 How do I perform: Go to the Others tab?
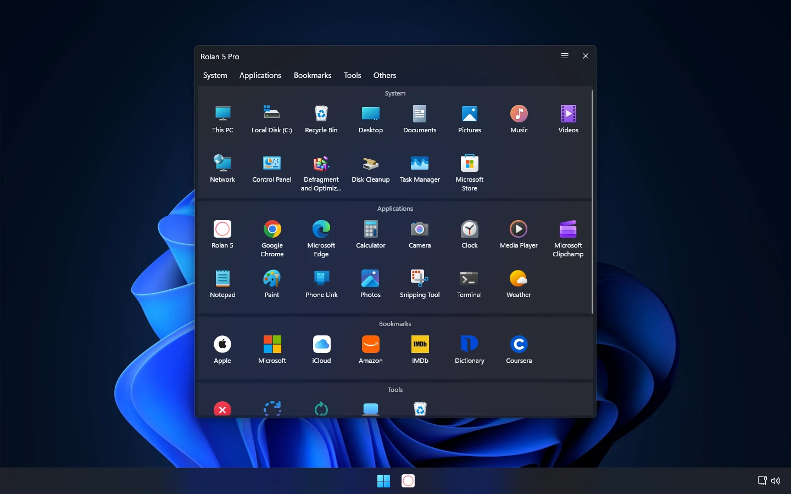pos(385,75)
